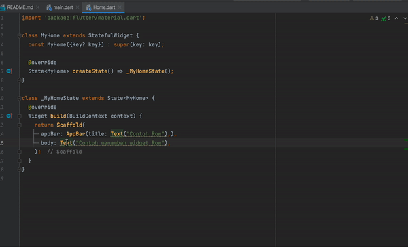Click the const keyword in constructor
The height and width of the screenshot is (247, 408).
36,44
